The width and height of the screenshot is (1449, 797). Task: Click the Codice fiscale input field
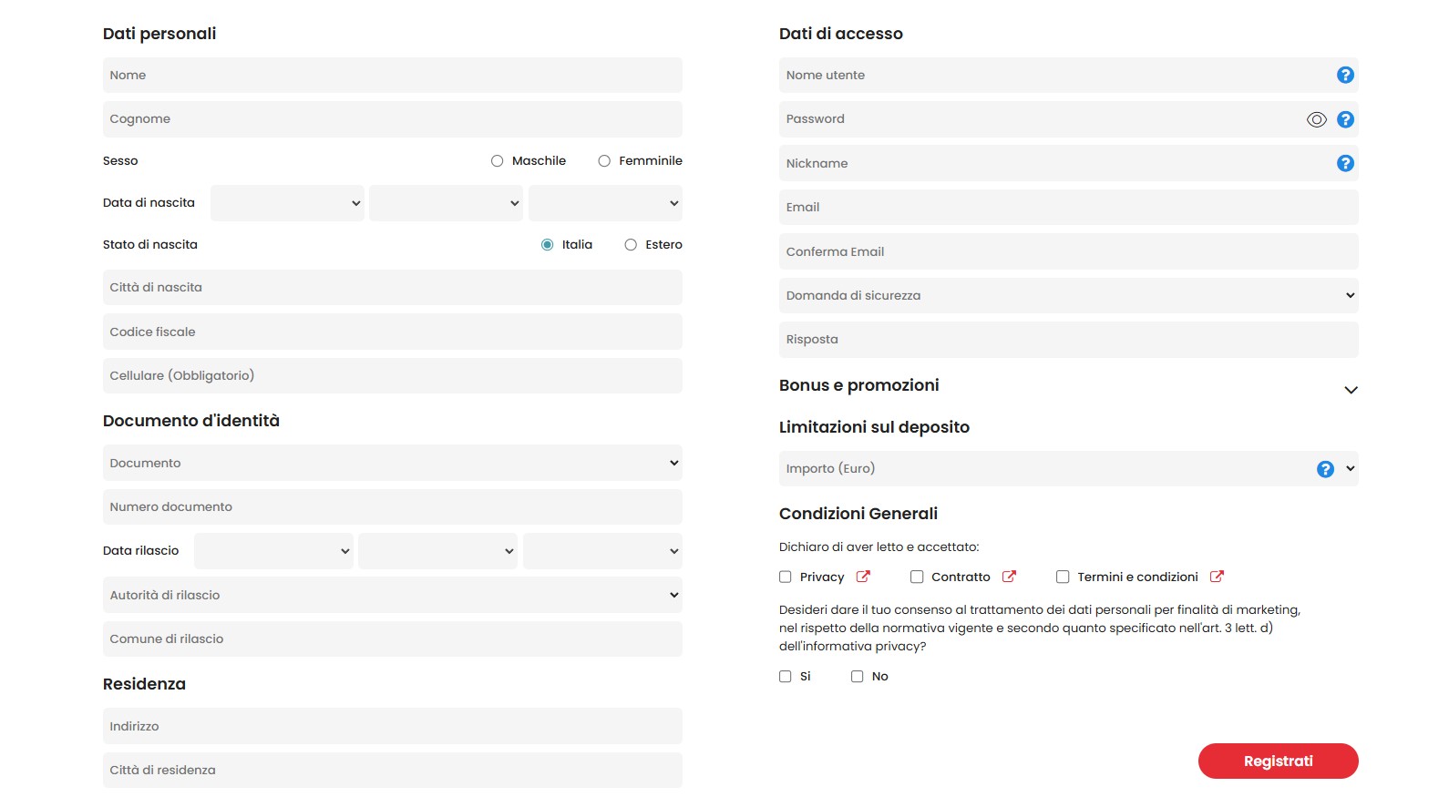pos(392,332)
